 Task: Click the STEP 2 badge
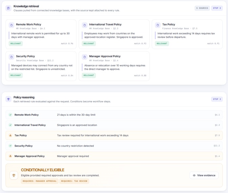pyautogui.click(x=217, y=8)
